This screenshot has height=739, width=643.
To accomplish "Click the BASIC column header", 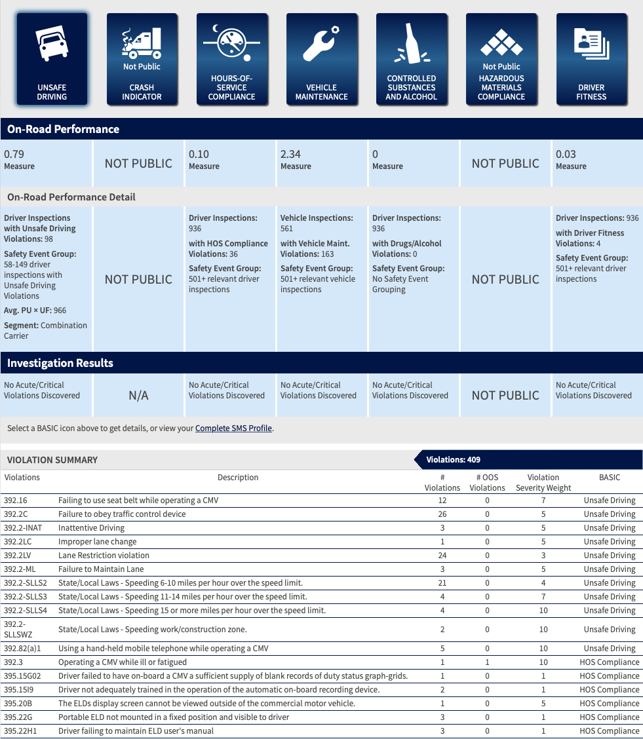I will (609, 478).
